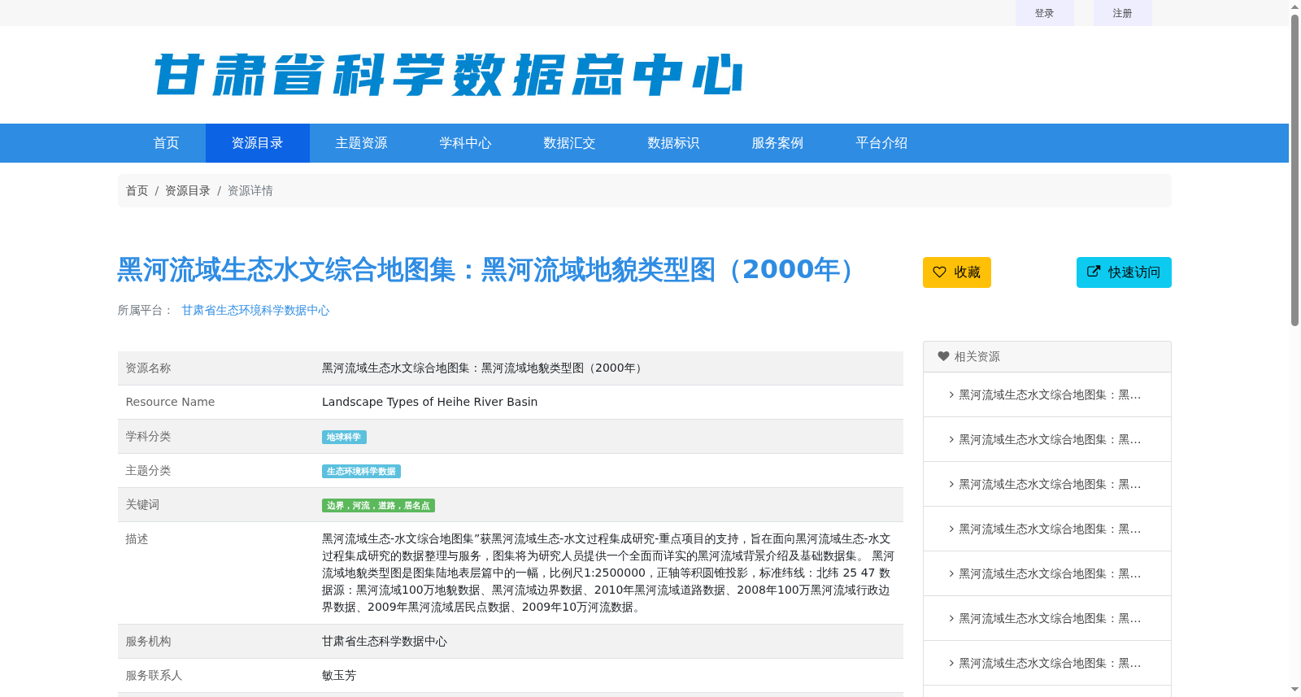This screenshot has width=1301, height=697.
Task: Expand the sixth related resource chevron
Action: [x=951, y=618]
